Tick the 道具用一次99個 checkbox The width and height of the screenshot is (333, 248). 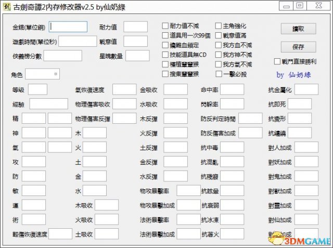165,35
